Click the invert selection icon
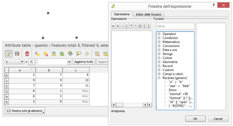The height and width of the screenshot is (126, 233). coord(62,53)
